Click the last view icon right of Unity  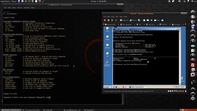pos(163,20)
